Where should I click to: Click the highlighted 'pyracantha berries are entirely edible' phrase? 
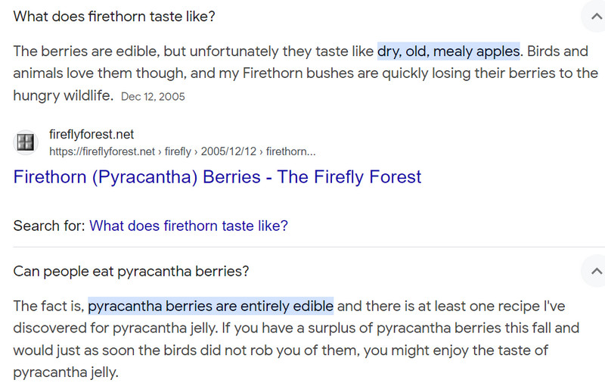[x=210, y=306]
